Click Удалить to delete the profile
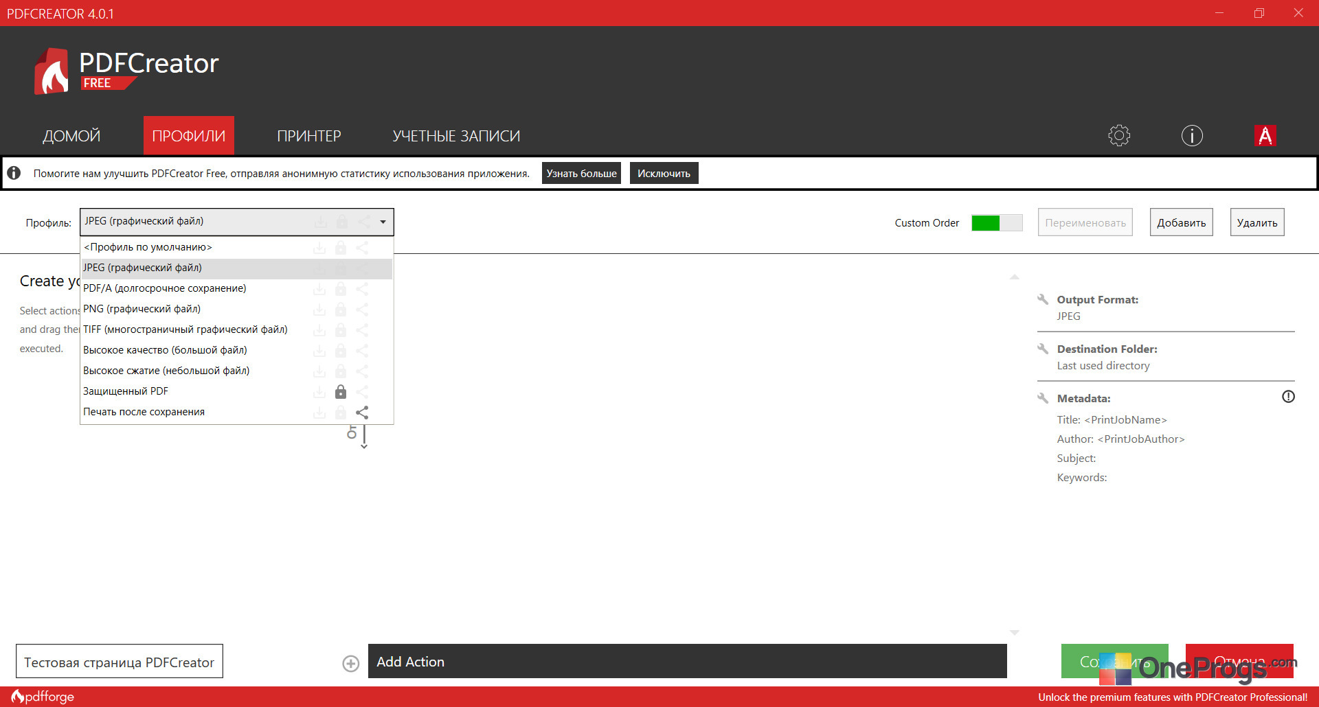 click(1257, 222)
